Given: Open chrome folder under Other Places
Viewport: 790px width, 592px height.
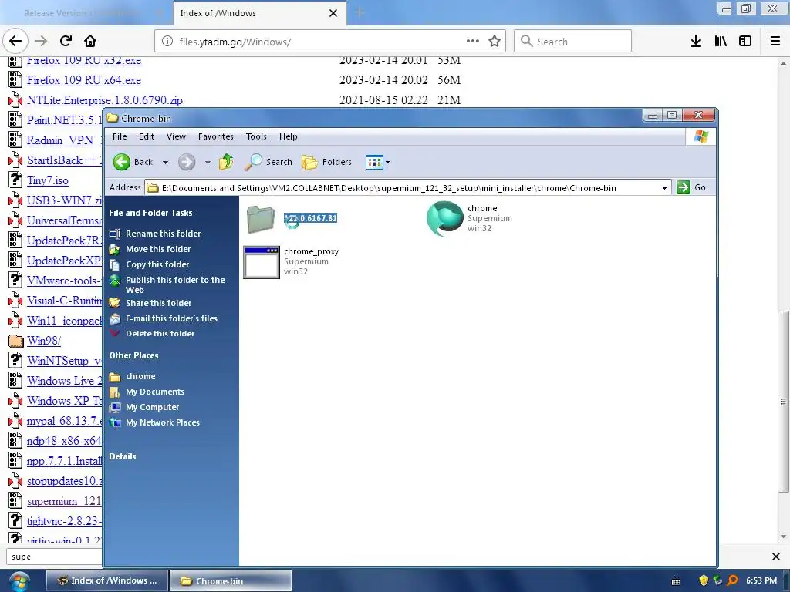Looking at the screenshot, I should tap(140, 376).
